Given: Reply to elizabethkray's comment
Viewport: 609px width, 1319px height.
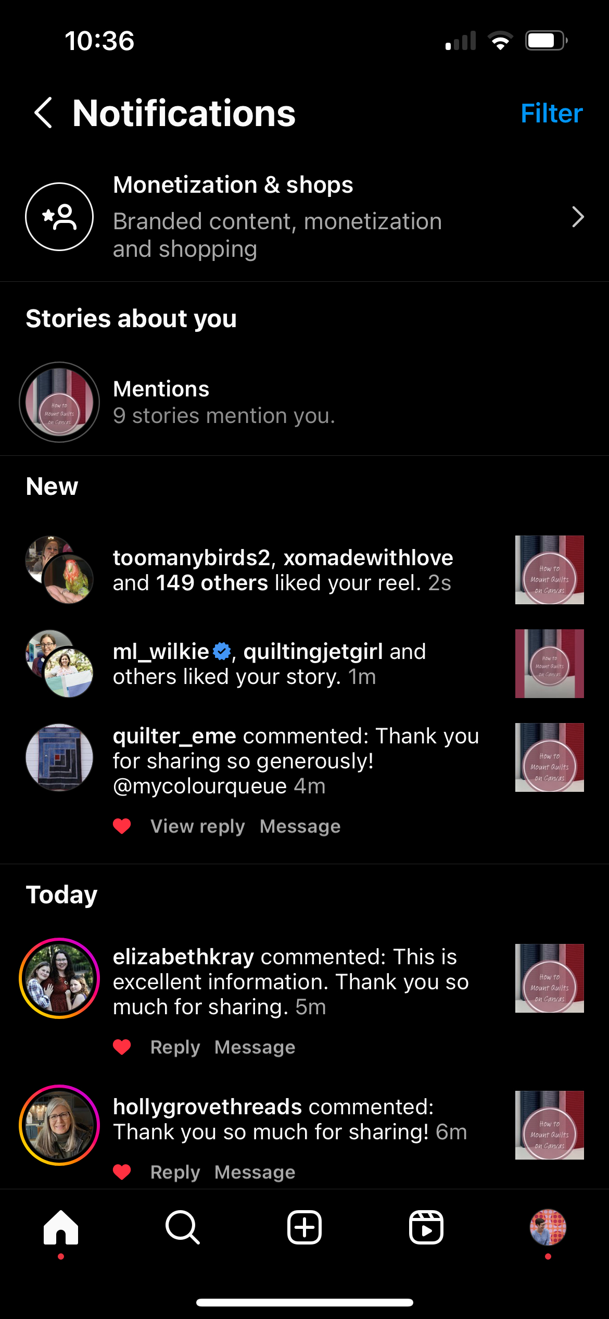Looking at the screenshot, I should (x=175, y=1047).
